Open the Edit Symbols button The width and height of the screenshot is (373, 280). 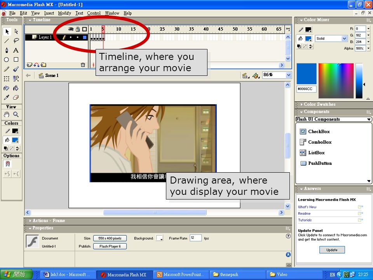pos(256,76)
